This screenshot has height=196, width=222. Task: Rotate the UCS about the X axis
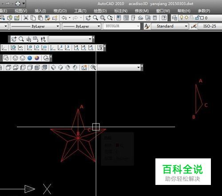pyautogui.click(x=76, y=48)
